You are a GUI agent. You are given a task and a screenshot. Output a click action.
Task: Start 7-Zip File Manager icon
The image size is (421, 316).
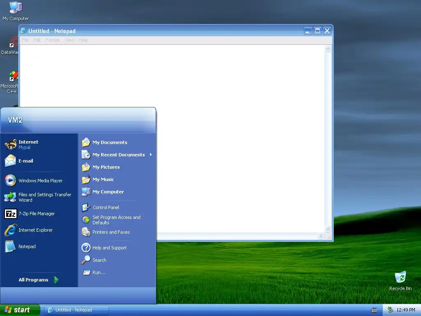click(x=11, y=214)
